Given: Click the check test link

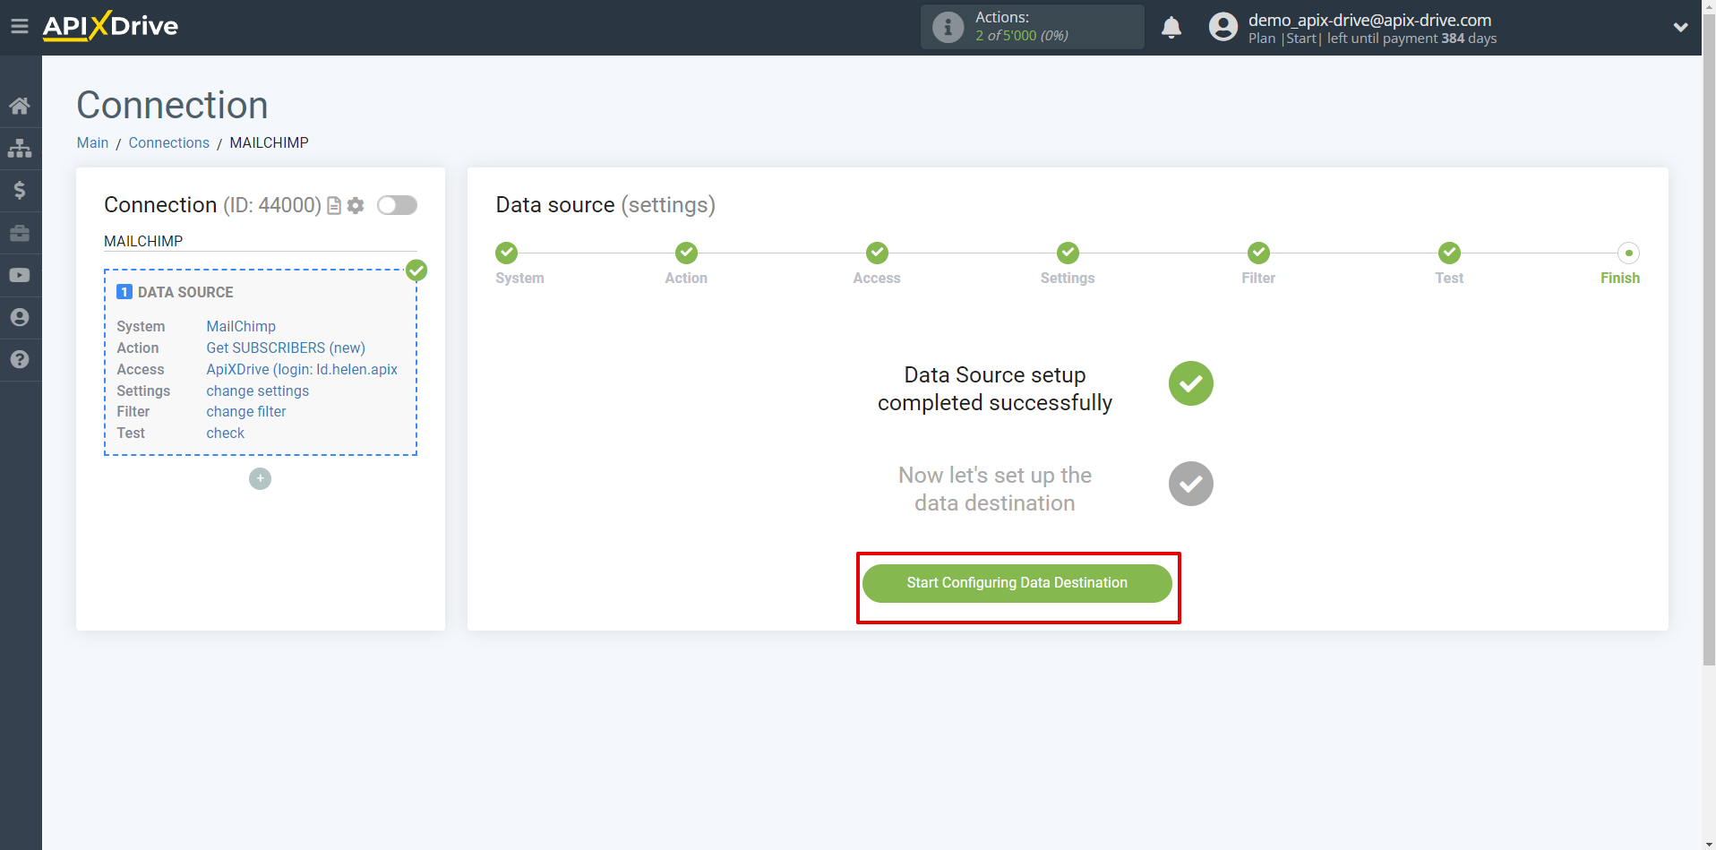Looking at the screenshot, I should pos(225,433).
